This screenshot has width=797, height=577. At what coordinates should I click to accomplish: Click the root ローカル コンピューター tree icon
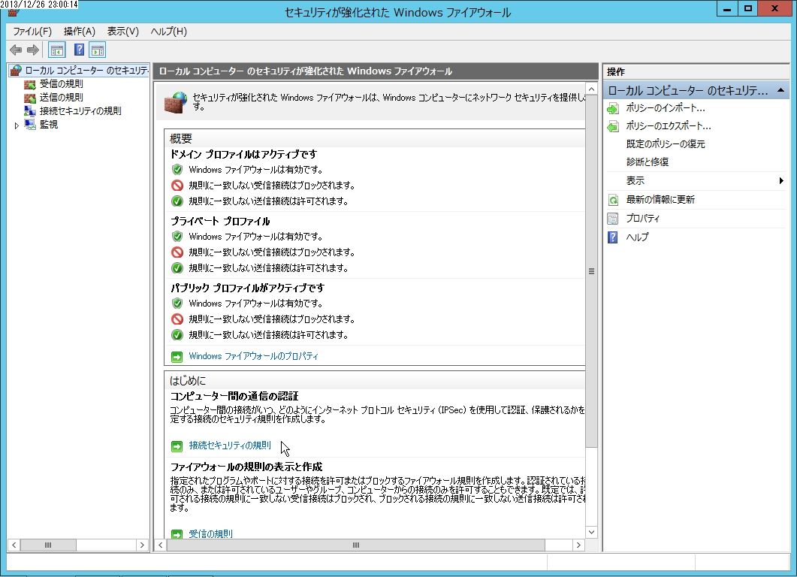pos(17,71)
